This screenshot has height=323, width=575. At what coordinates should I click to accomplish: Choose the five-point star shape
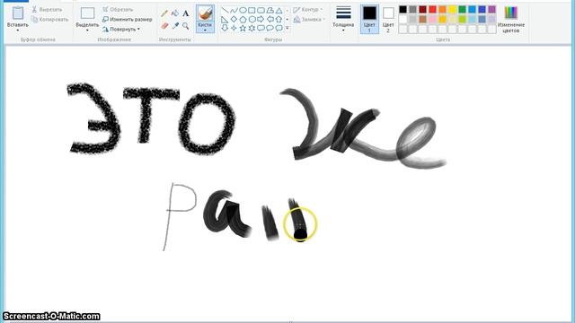243,28
